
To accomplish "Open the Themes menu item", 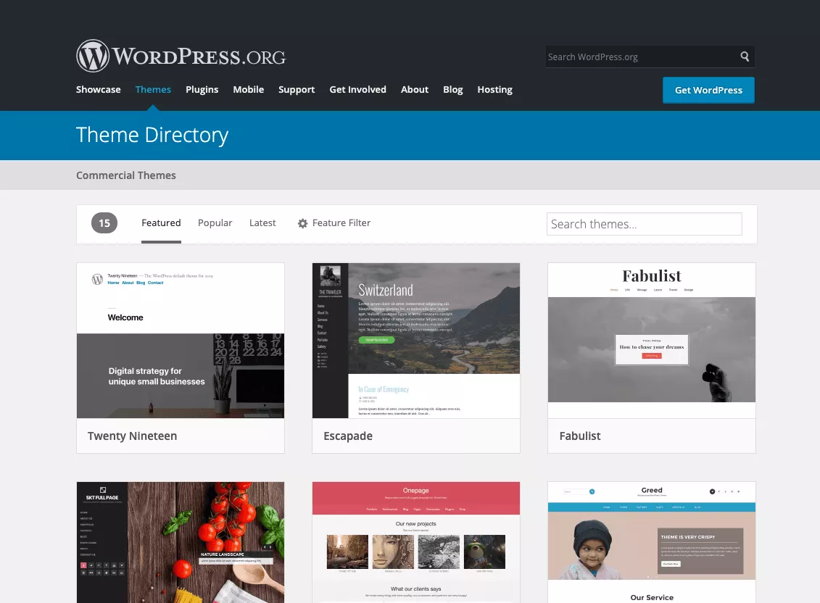I will [153, 89].
